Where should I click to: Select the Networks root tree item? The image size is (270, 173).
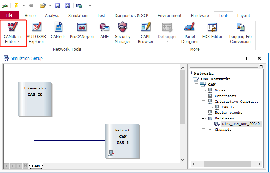click(x=204, y=73)
